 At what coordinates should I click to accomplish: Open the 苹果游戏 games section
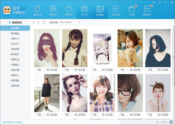tap(69, 10)
